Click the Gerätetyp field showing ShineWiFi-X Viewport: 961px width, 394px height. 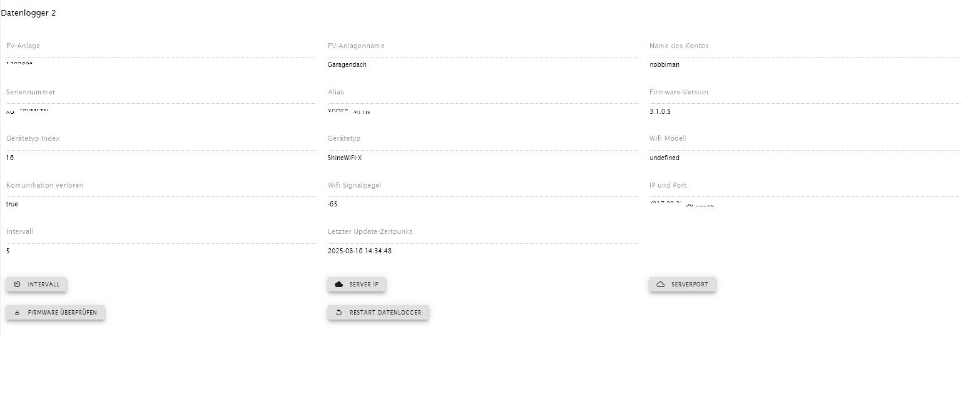[482, 158]
